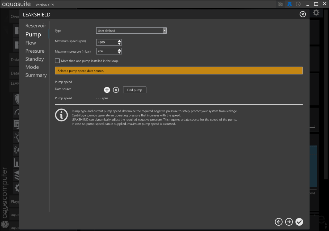Decrease maximum pressure mbar with down arrow
This screenshot has height=231, width=329.
point(119,53)
